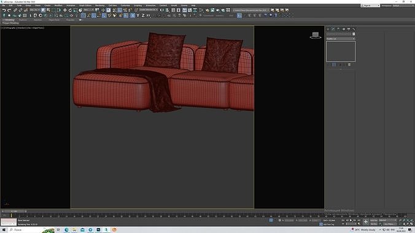Image resolution: width=415 pixels, height=233 pixels.
Task: Open the Modifier List dropdown
Action: pos(341,39)
